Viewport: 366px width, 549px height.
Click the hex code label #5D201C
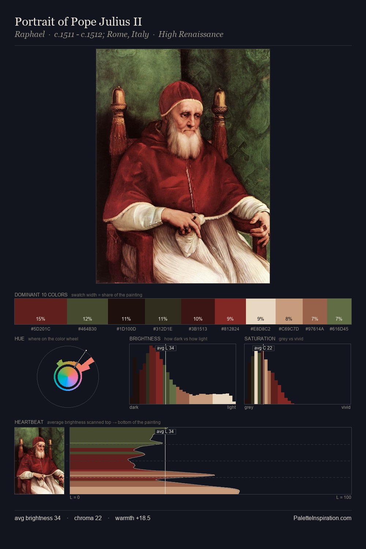pos(41,329)
